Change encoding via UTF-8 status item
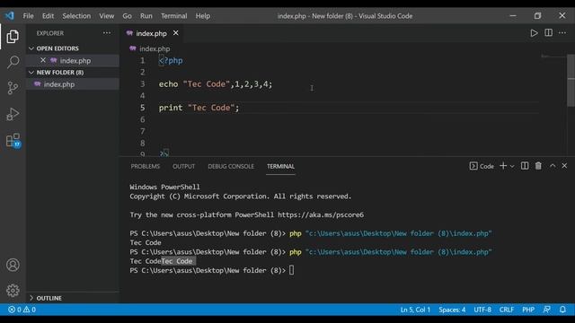575x323 pixels. (x=482, y=310)
